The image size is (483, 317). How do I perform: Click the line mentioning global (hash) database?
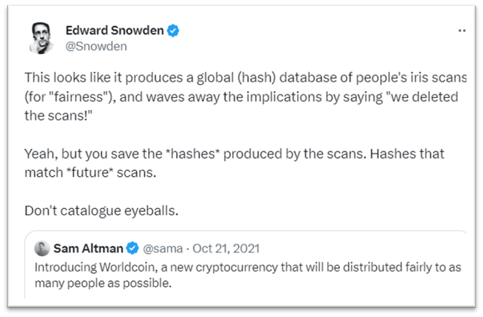[246, 77]
